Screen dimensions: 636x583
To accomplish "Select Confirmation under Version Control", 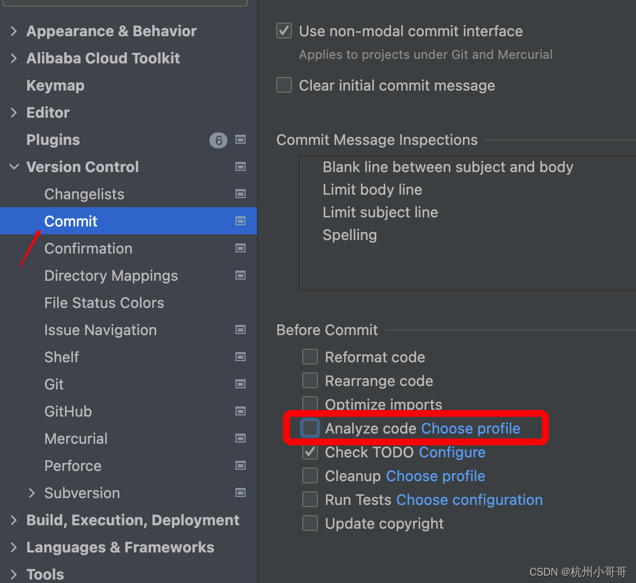I will pos(88,248).
